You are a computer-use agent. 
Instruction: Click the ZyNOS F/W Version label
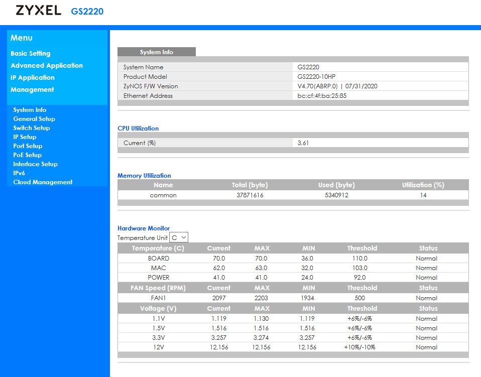tap(151, 86)
